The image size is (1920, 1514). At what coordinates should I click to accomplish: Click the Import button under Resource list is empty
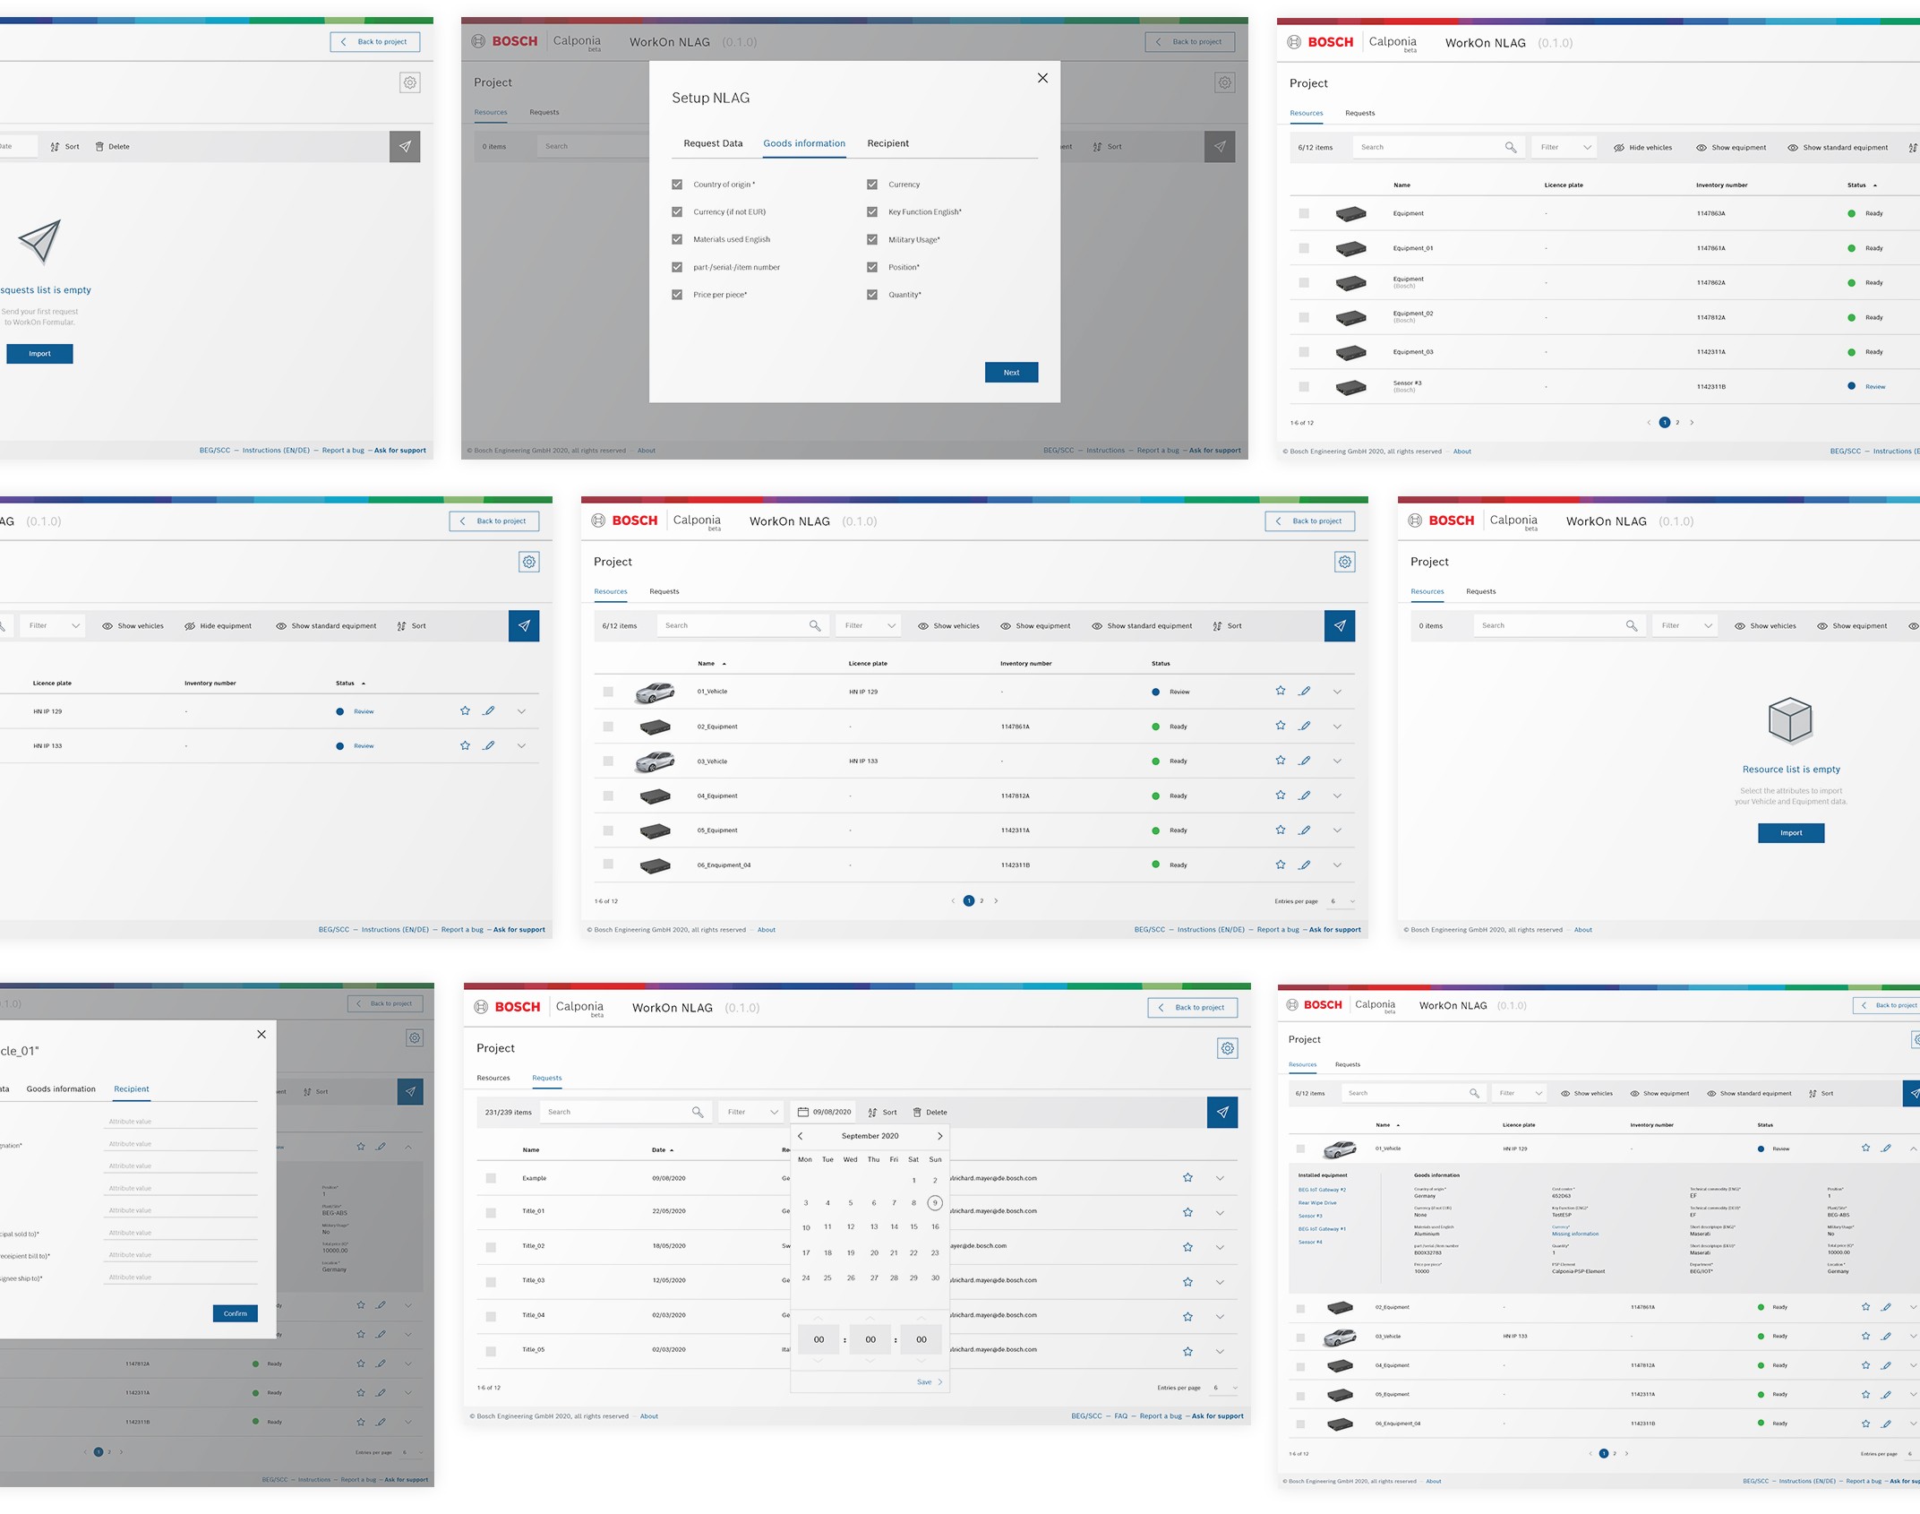tap(1790, 833)
